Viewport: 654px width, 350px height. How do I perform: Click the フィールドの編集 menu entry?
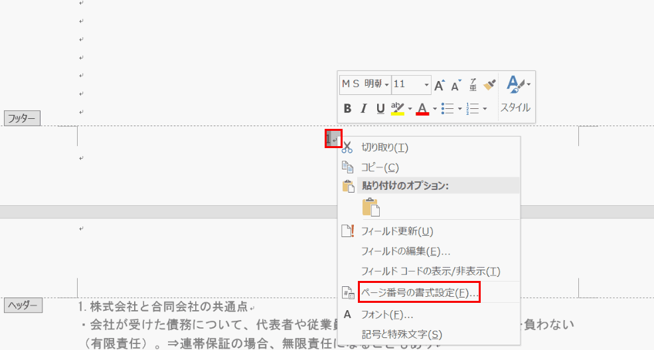click(x=406, y=251)
